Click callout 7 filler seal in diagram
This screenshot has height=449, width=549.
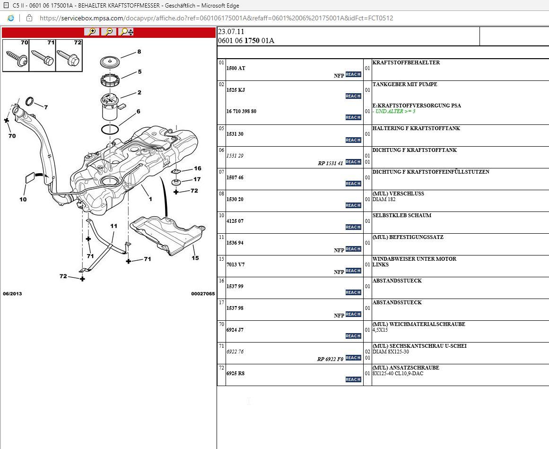(46, 107)
